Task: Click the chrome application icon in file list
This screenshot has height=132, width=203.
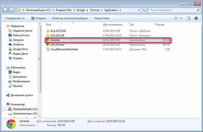Action: pos(48,40)
